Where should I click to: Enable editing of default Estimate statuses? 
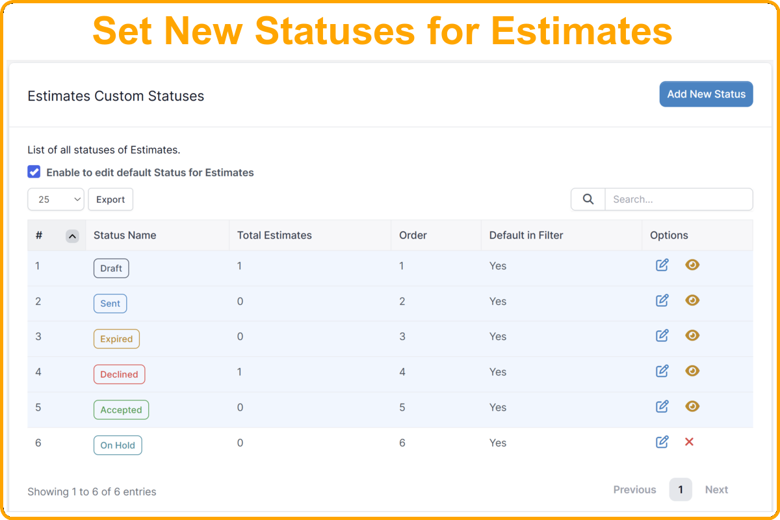34,171
